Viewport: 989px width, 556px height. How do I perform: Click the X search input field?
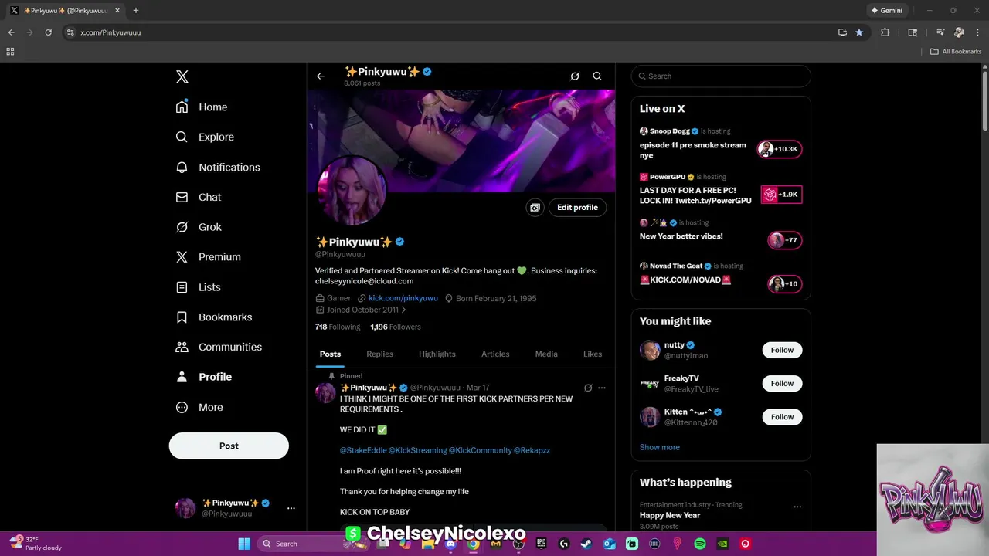[721, 76]
